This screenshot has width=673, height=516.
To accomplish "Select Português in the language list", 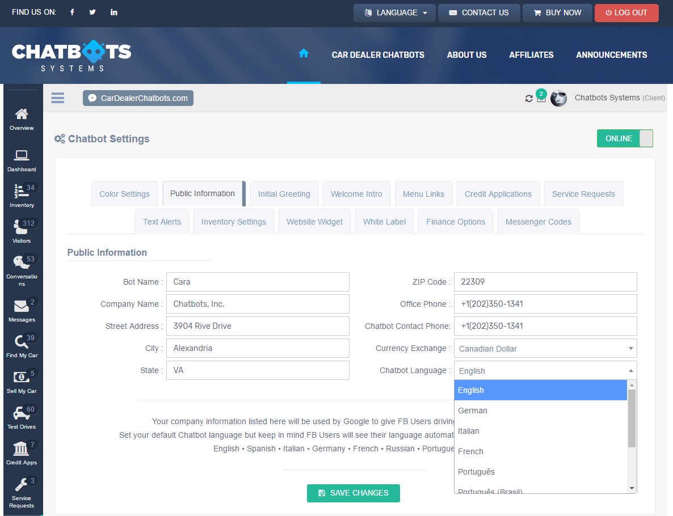I will [541, 472].
